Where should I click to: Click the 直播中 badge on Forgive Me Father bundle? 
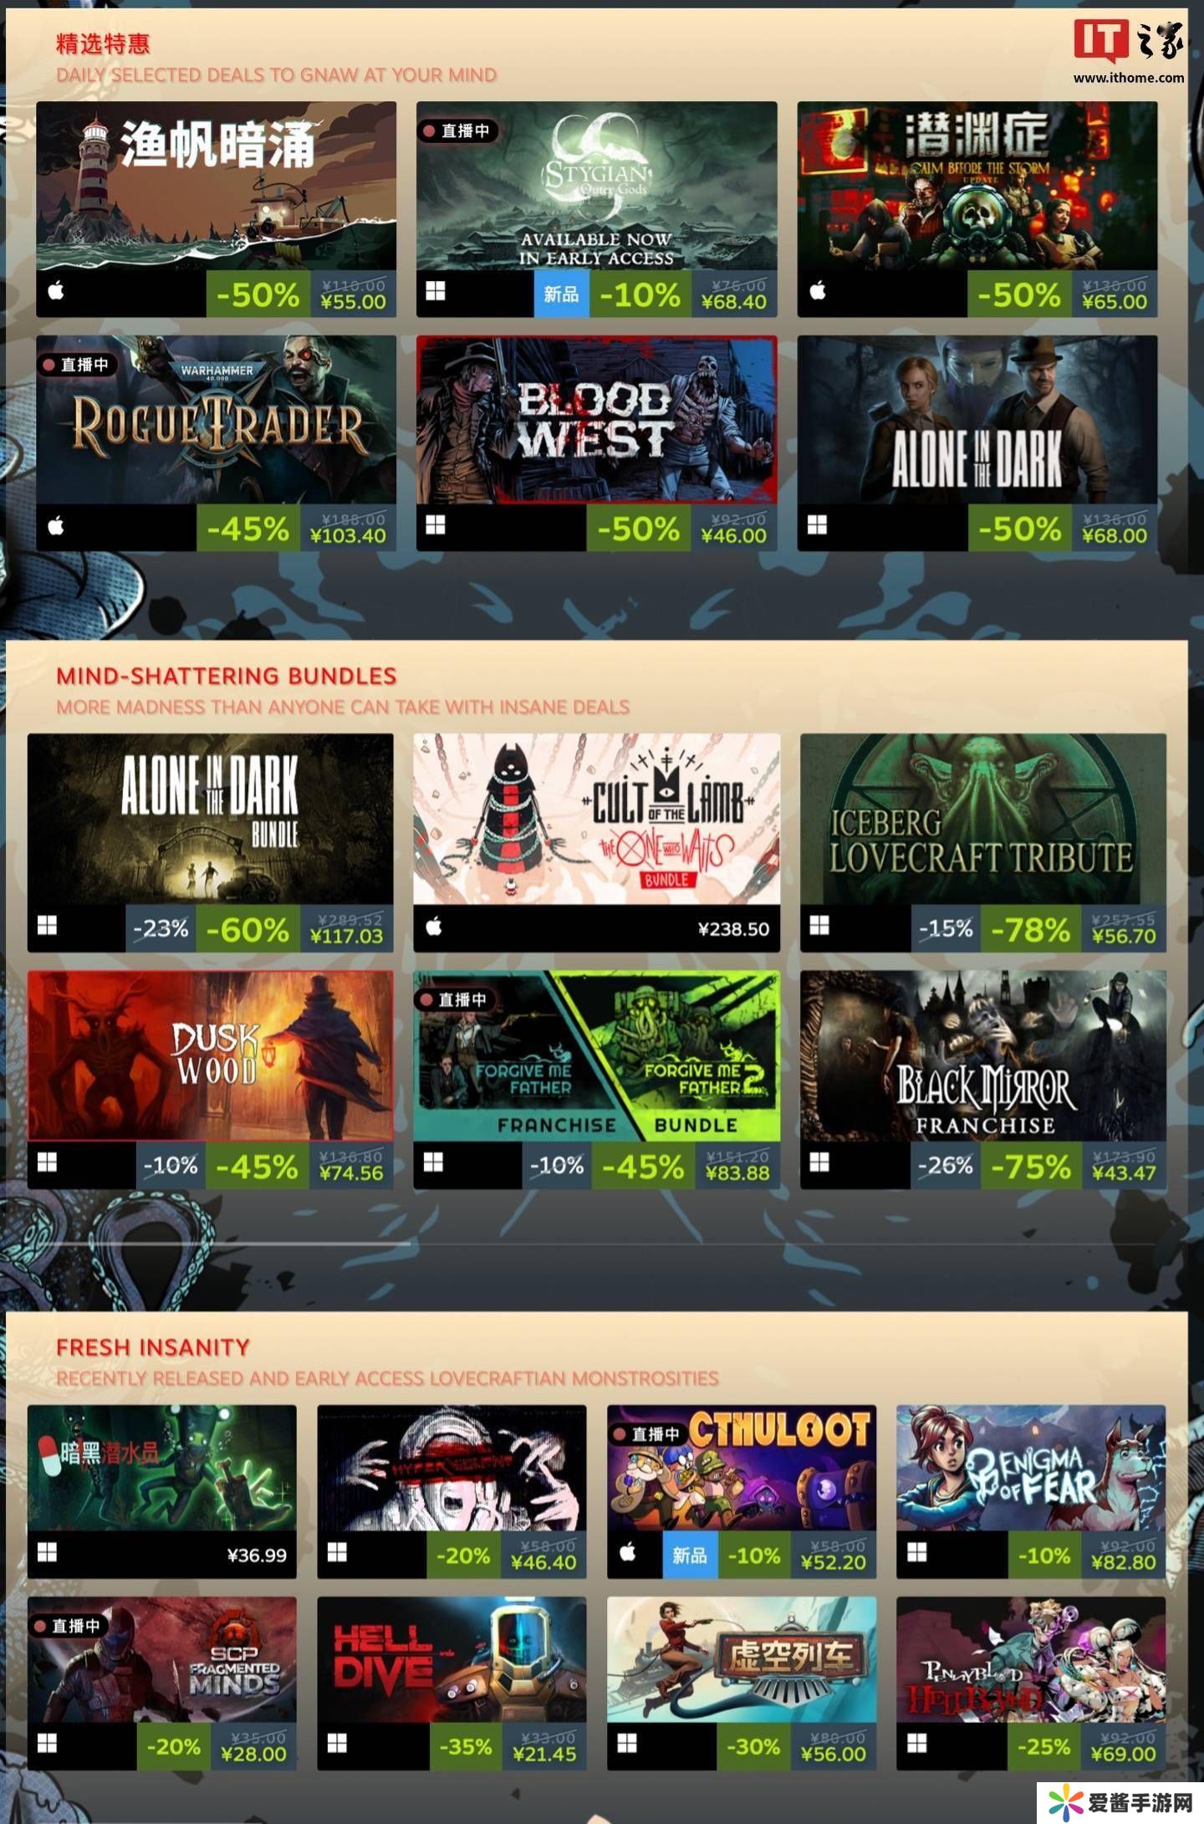pos(455,999)
